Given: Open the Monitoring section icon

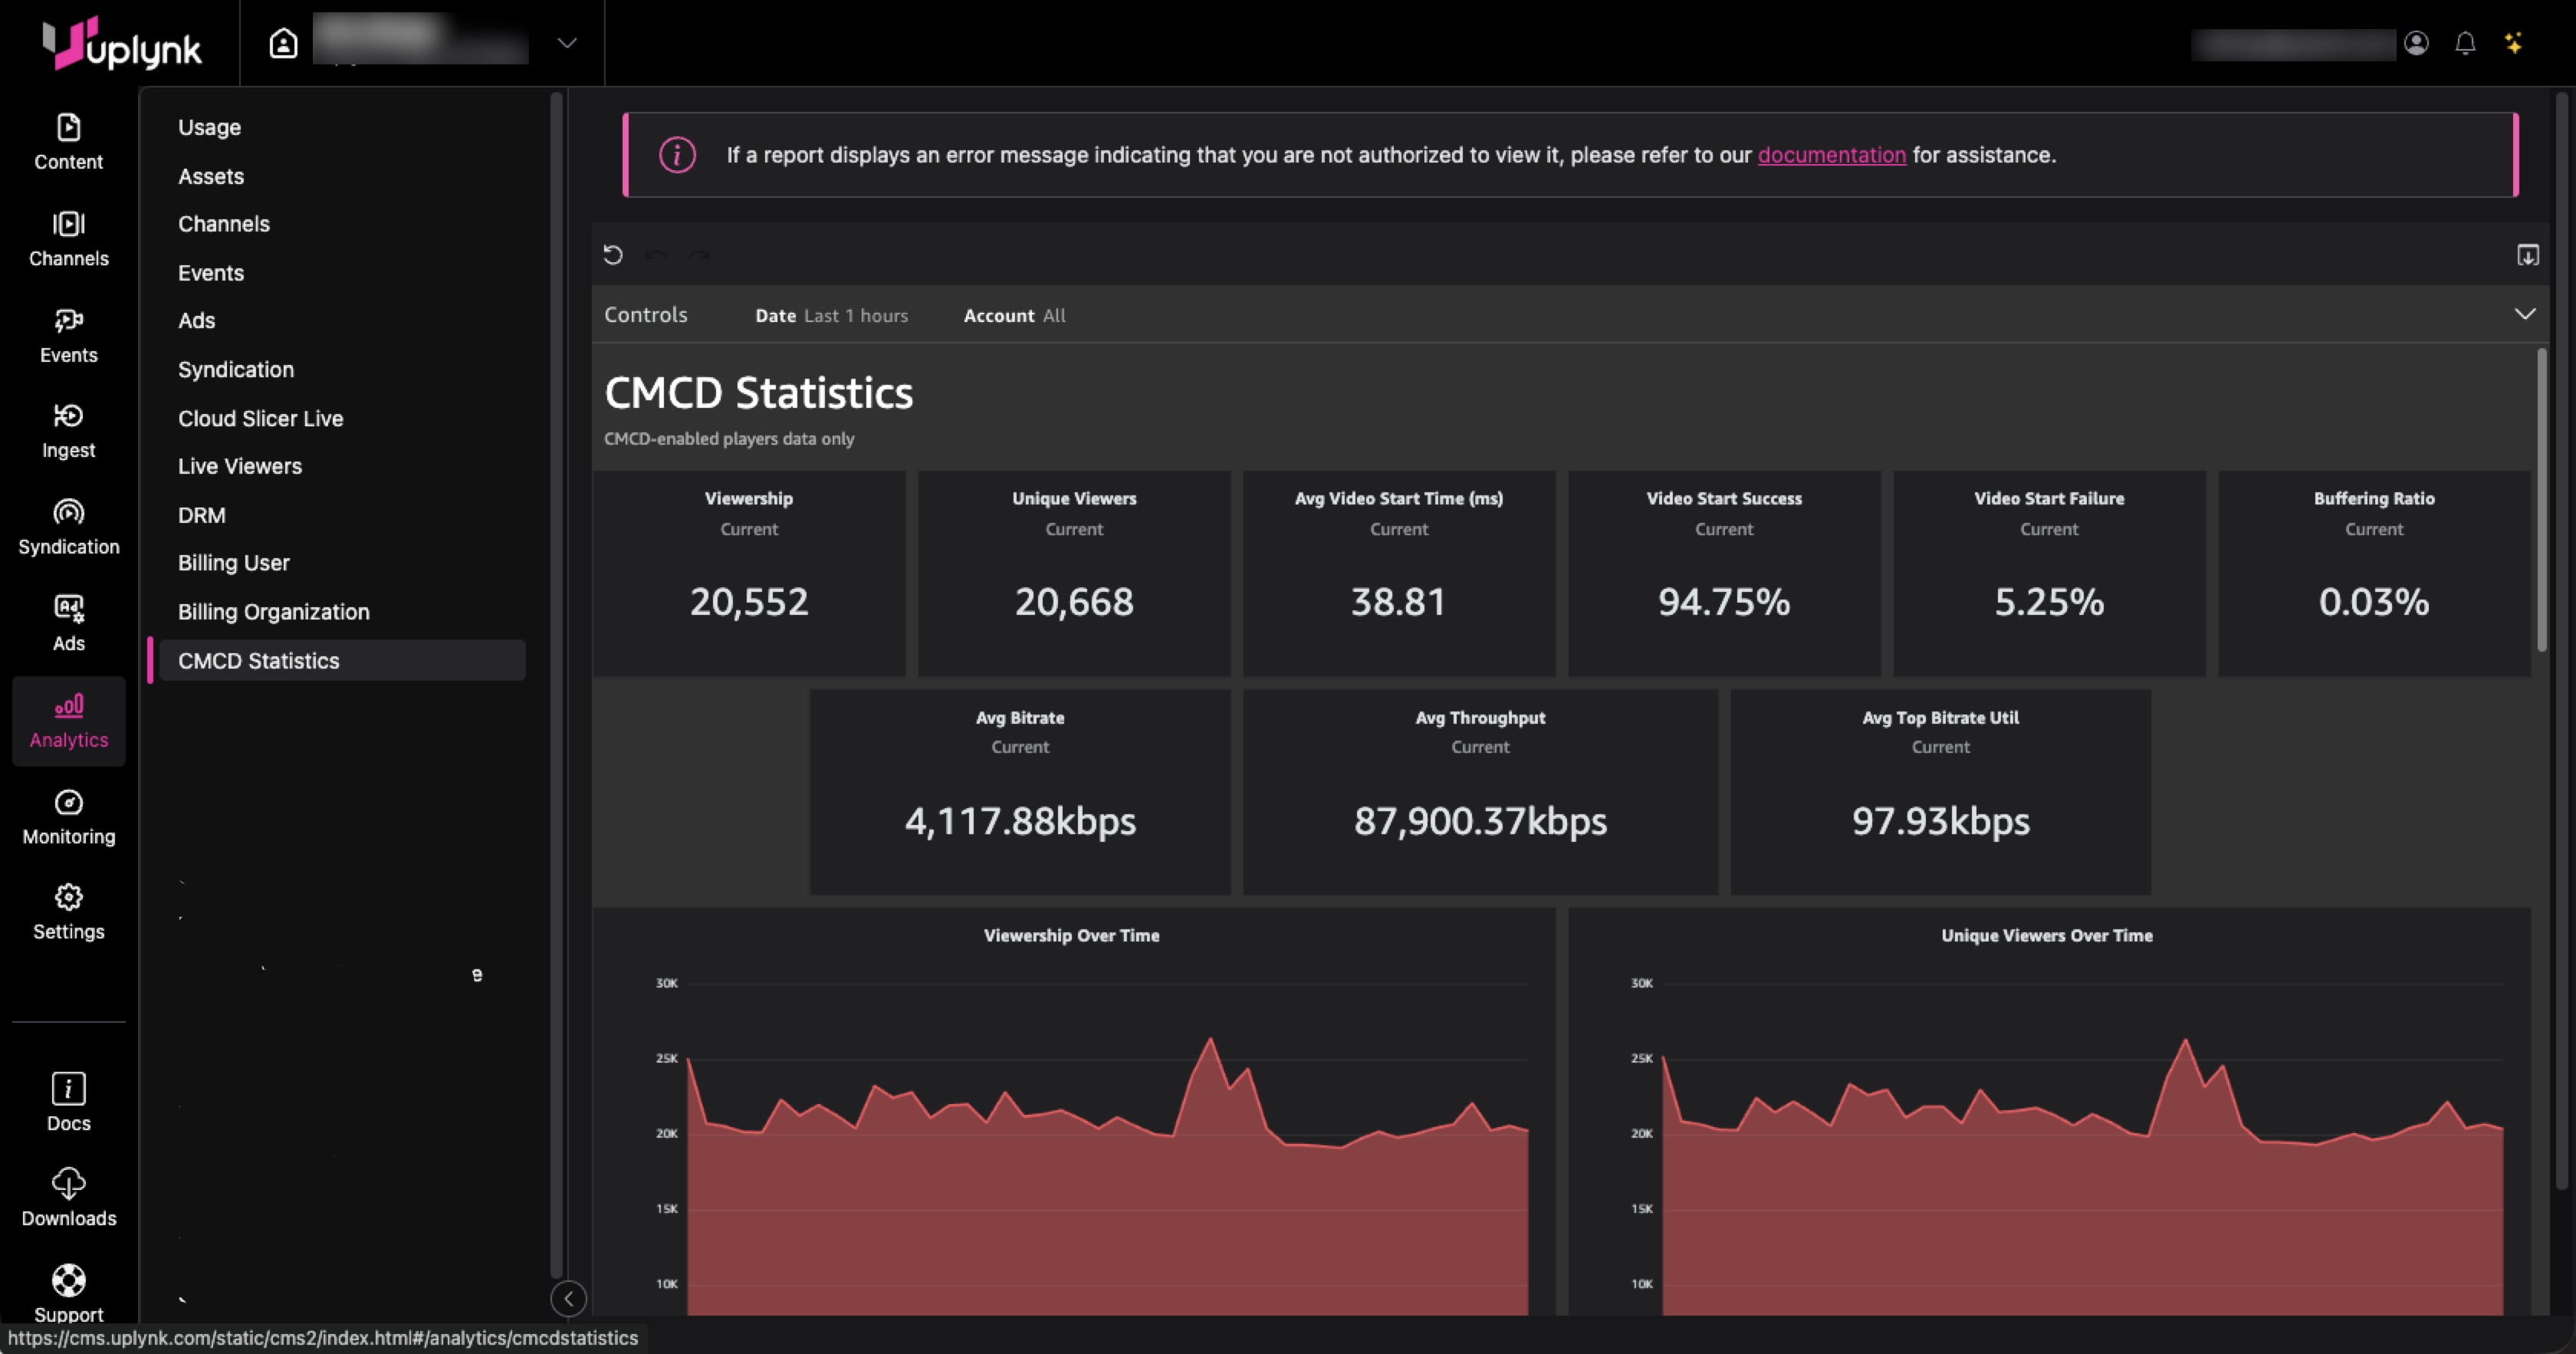Looking at the screenshot, I should pos(68,803).
